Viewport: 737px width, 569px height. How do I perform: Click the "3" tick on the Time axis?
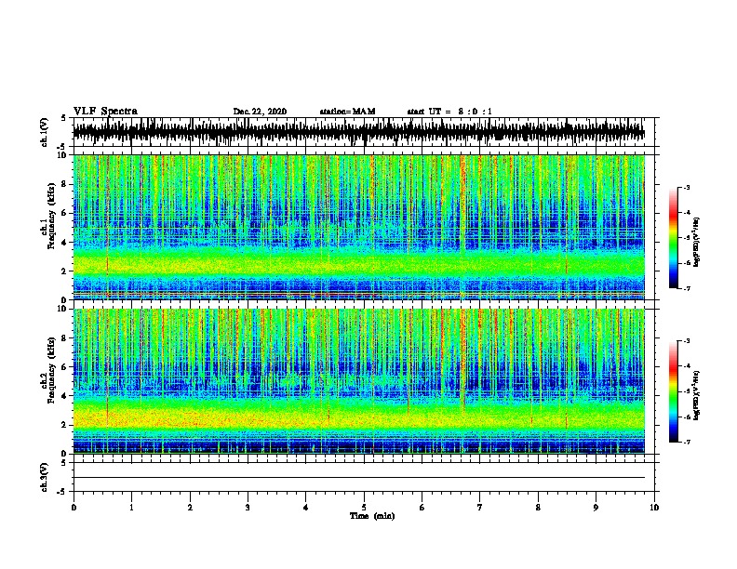click(x=248, y=508)
